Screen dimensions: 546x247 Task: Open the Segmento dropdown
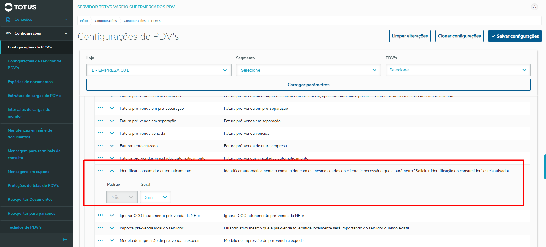(308, 70)
